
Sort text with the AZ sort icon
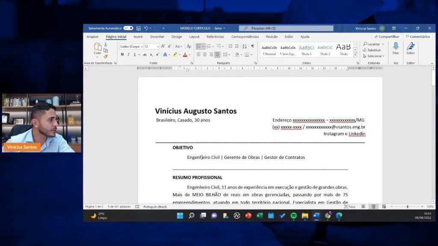coord(245,47)
